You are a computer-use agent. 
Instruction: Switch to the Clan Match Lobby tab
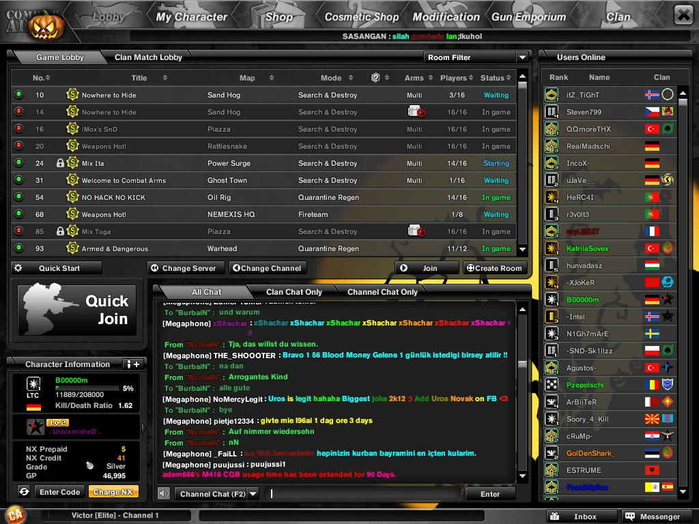click(x=148, y=57)
